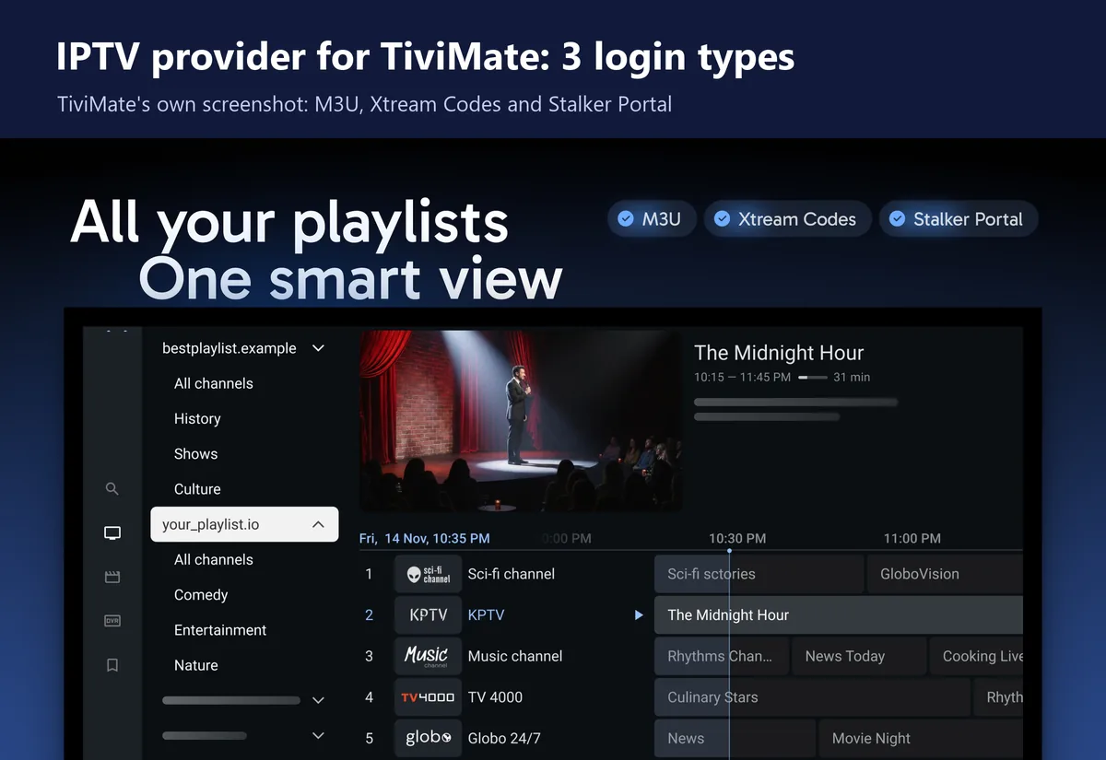Open the Comedy group
1106x760 pixels.
pyautogui.click(x=201, y=595)
